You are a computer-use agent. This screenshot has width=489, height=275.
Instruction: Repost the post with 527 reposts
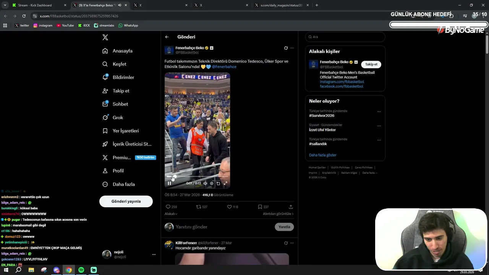click(x=202, y=207)
